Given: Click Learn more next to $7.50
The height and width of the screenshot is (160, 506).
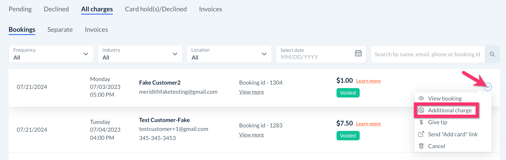Looking at the screenshot, I should pyautogui.click(x=368, y=124).
